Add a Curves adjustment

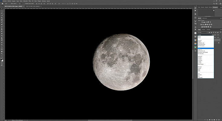point(206,22)
